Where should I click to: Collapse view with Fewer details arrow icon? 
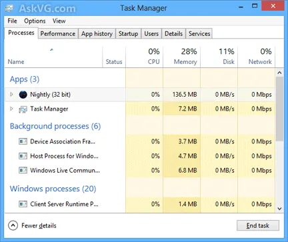(x=13, y=225)
